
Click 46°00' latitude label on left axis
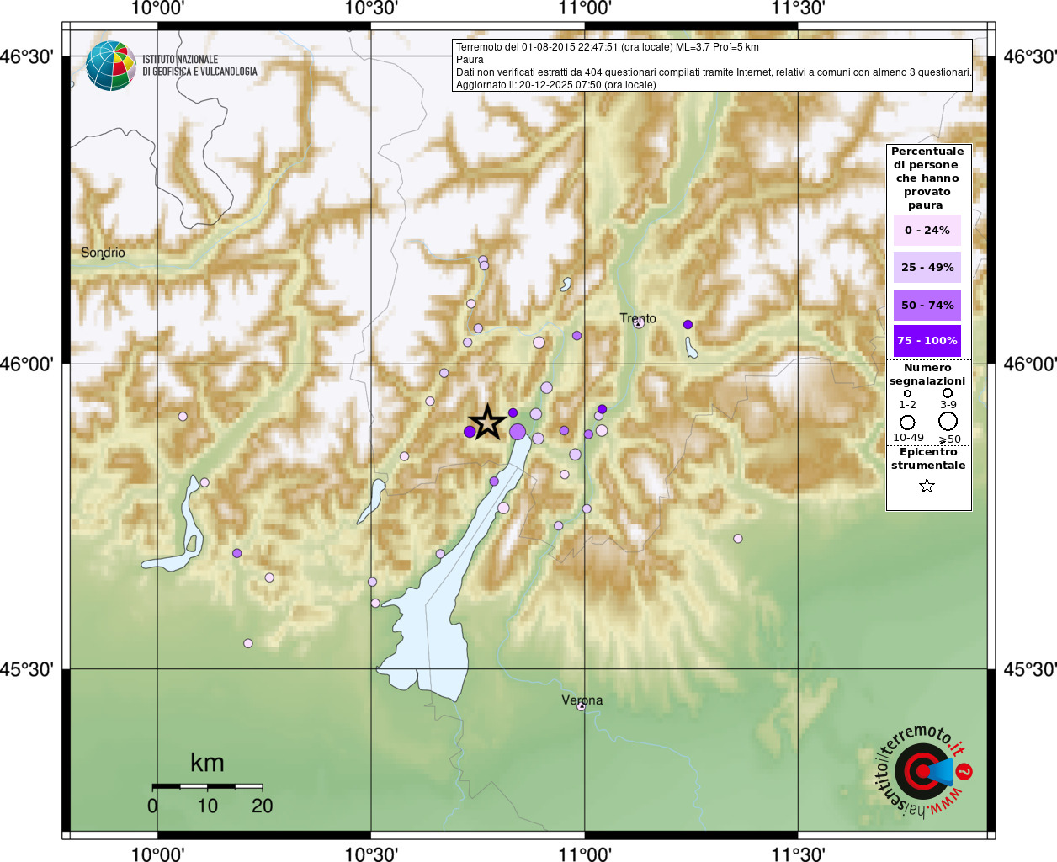click(x=27, y=364)
